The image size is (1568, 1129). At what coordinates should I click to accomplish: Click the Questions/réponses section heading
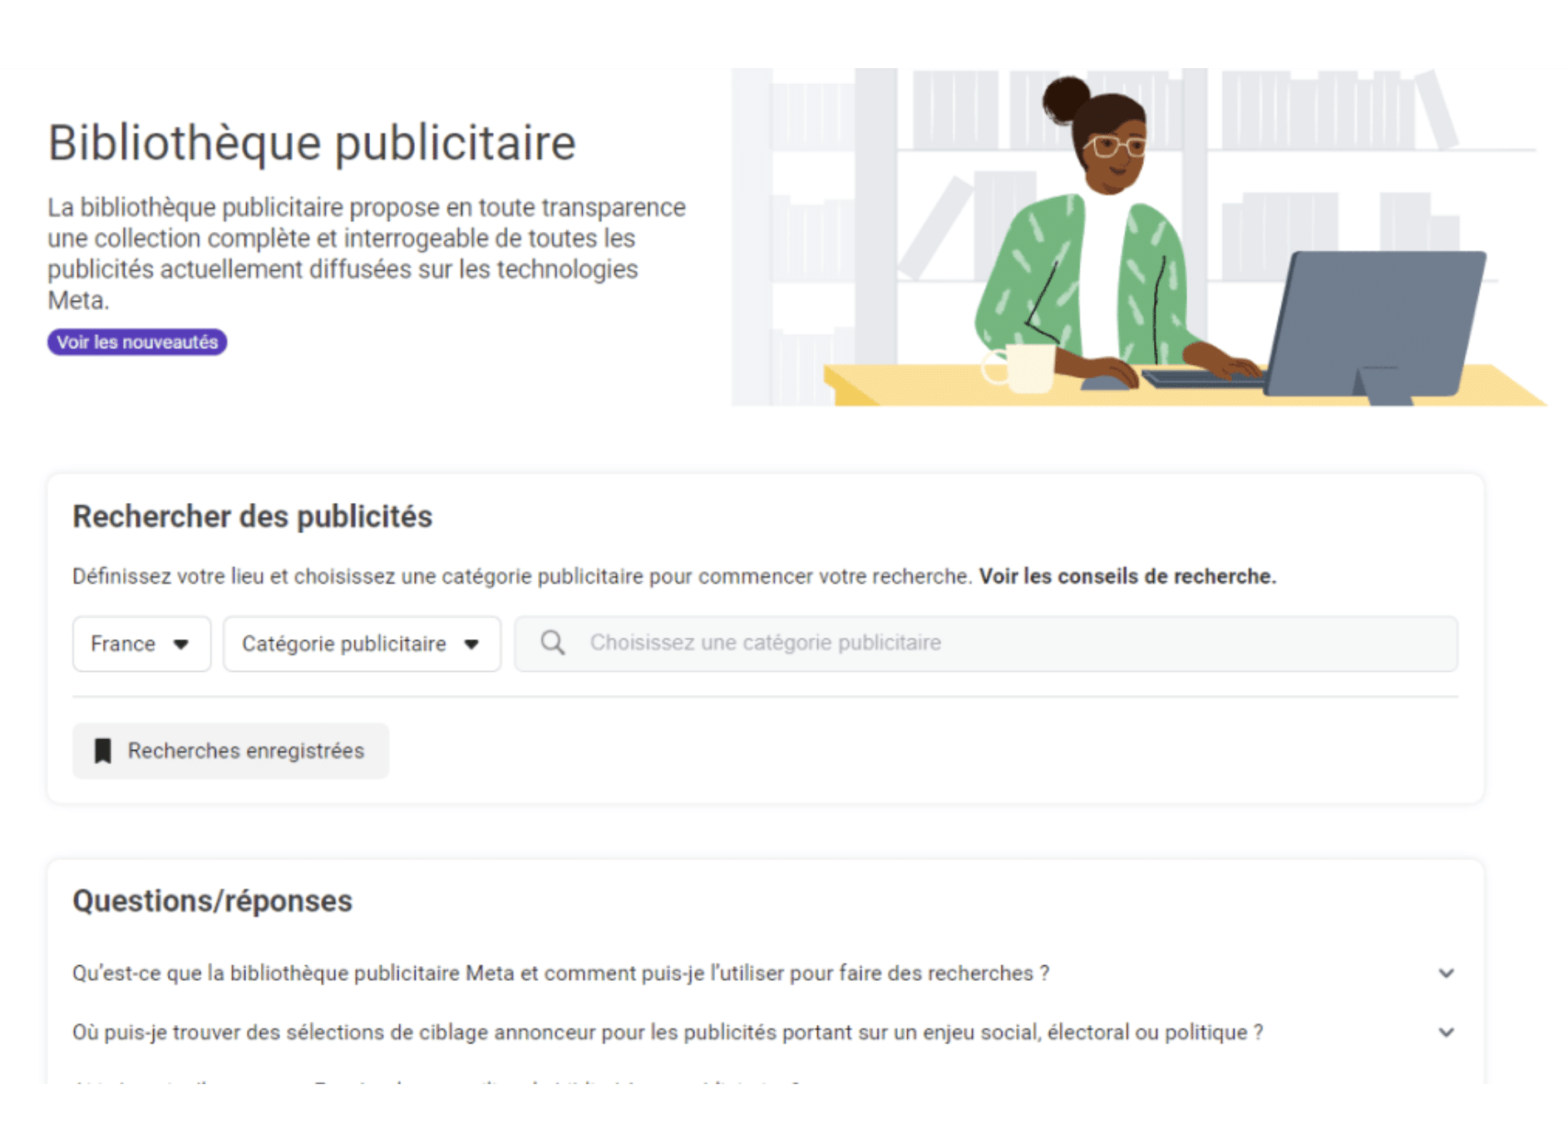[x=213, y=900]
